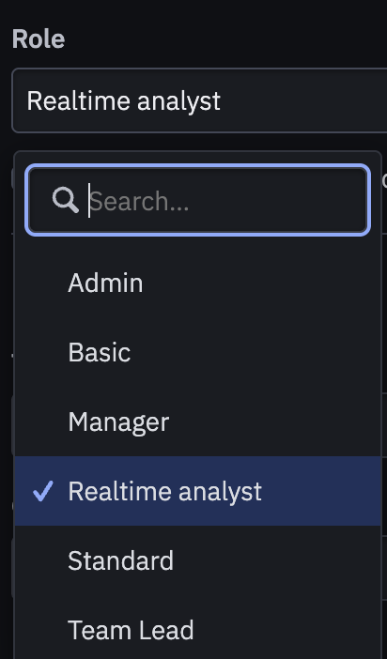Place the cursor in the role search box
This screenshot has height=659, width=387.
pyautogui.click(x=197, y=200)
